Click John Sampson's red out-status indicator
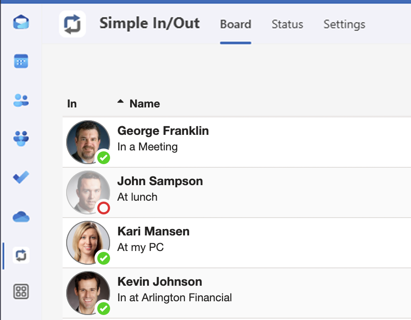This screenshot has height=320, width=411. 103,208
